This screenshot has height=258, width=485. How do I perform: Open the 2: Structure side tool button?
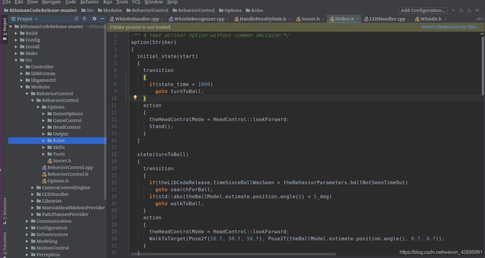point(5,211)
